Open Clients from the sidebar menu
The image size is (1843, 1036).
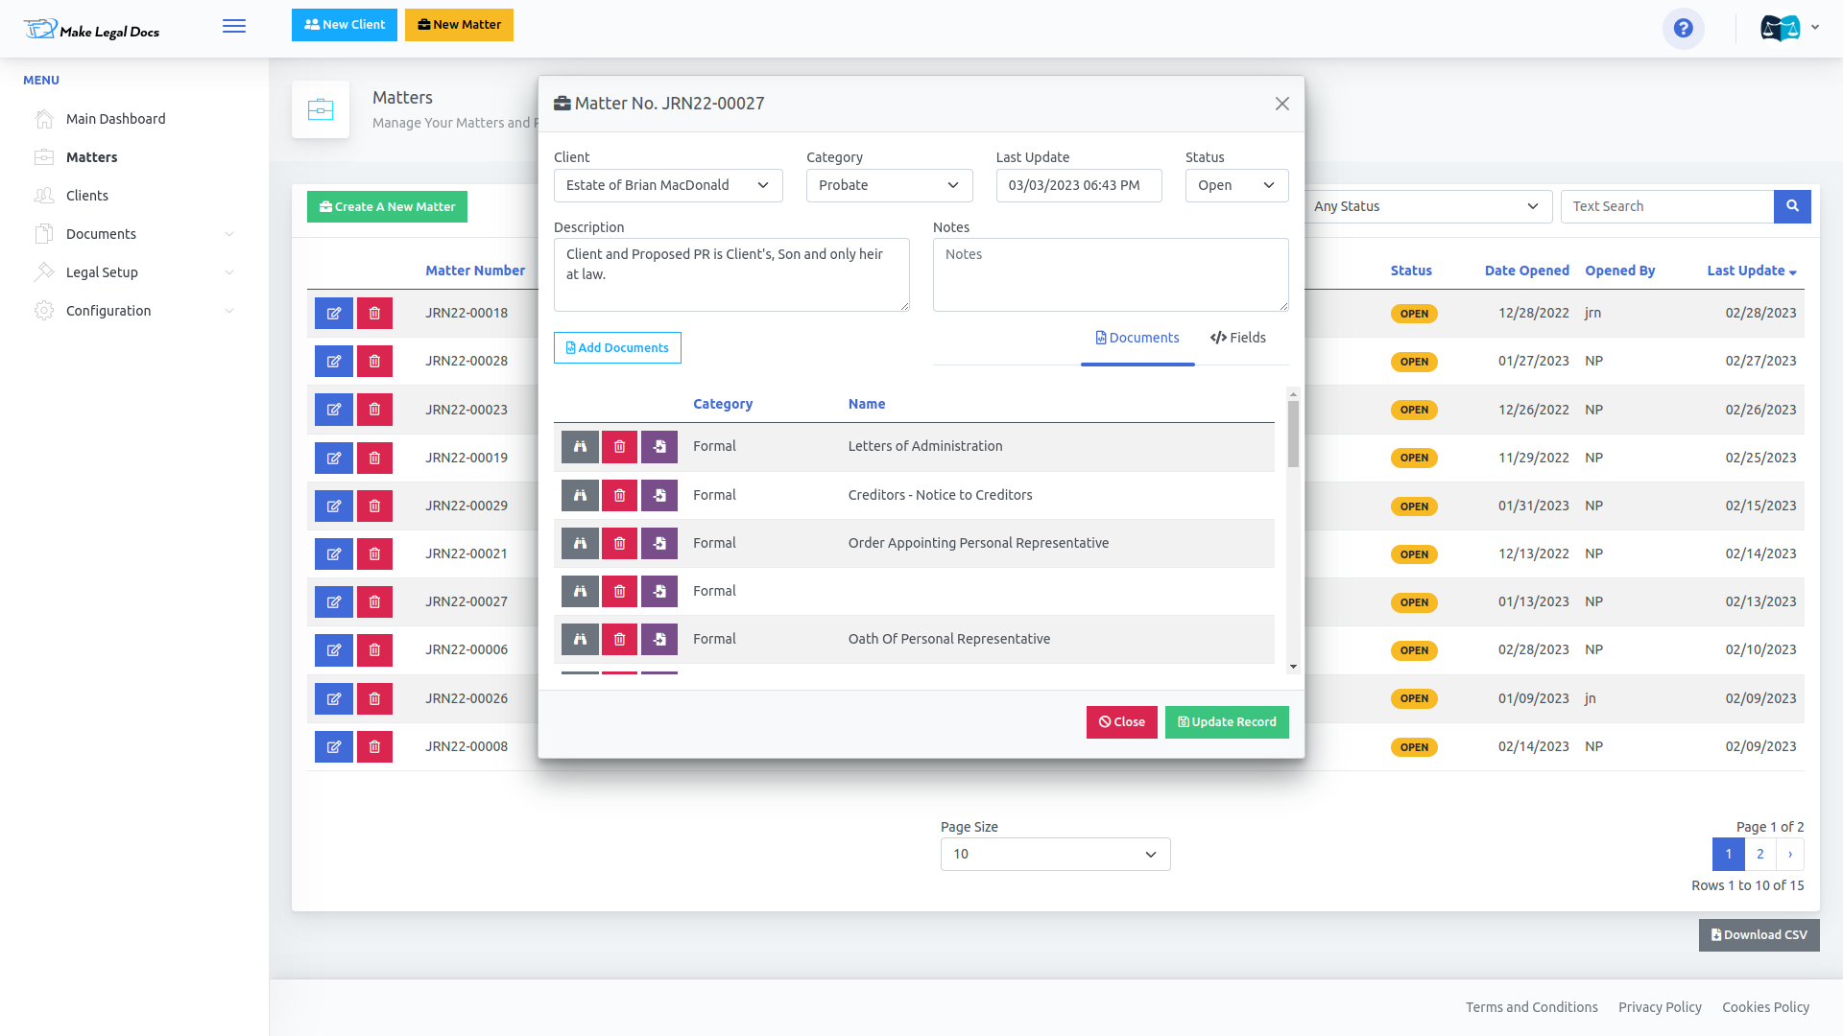pos(87,196)
